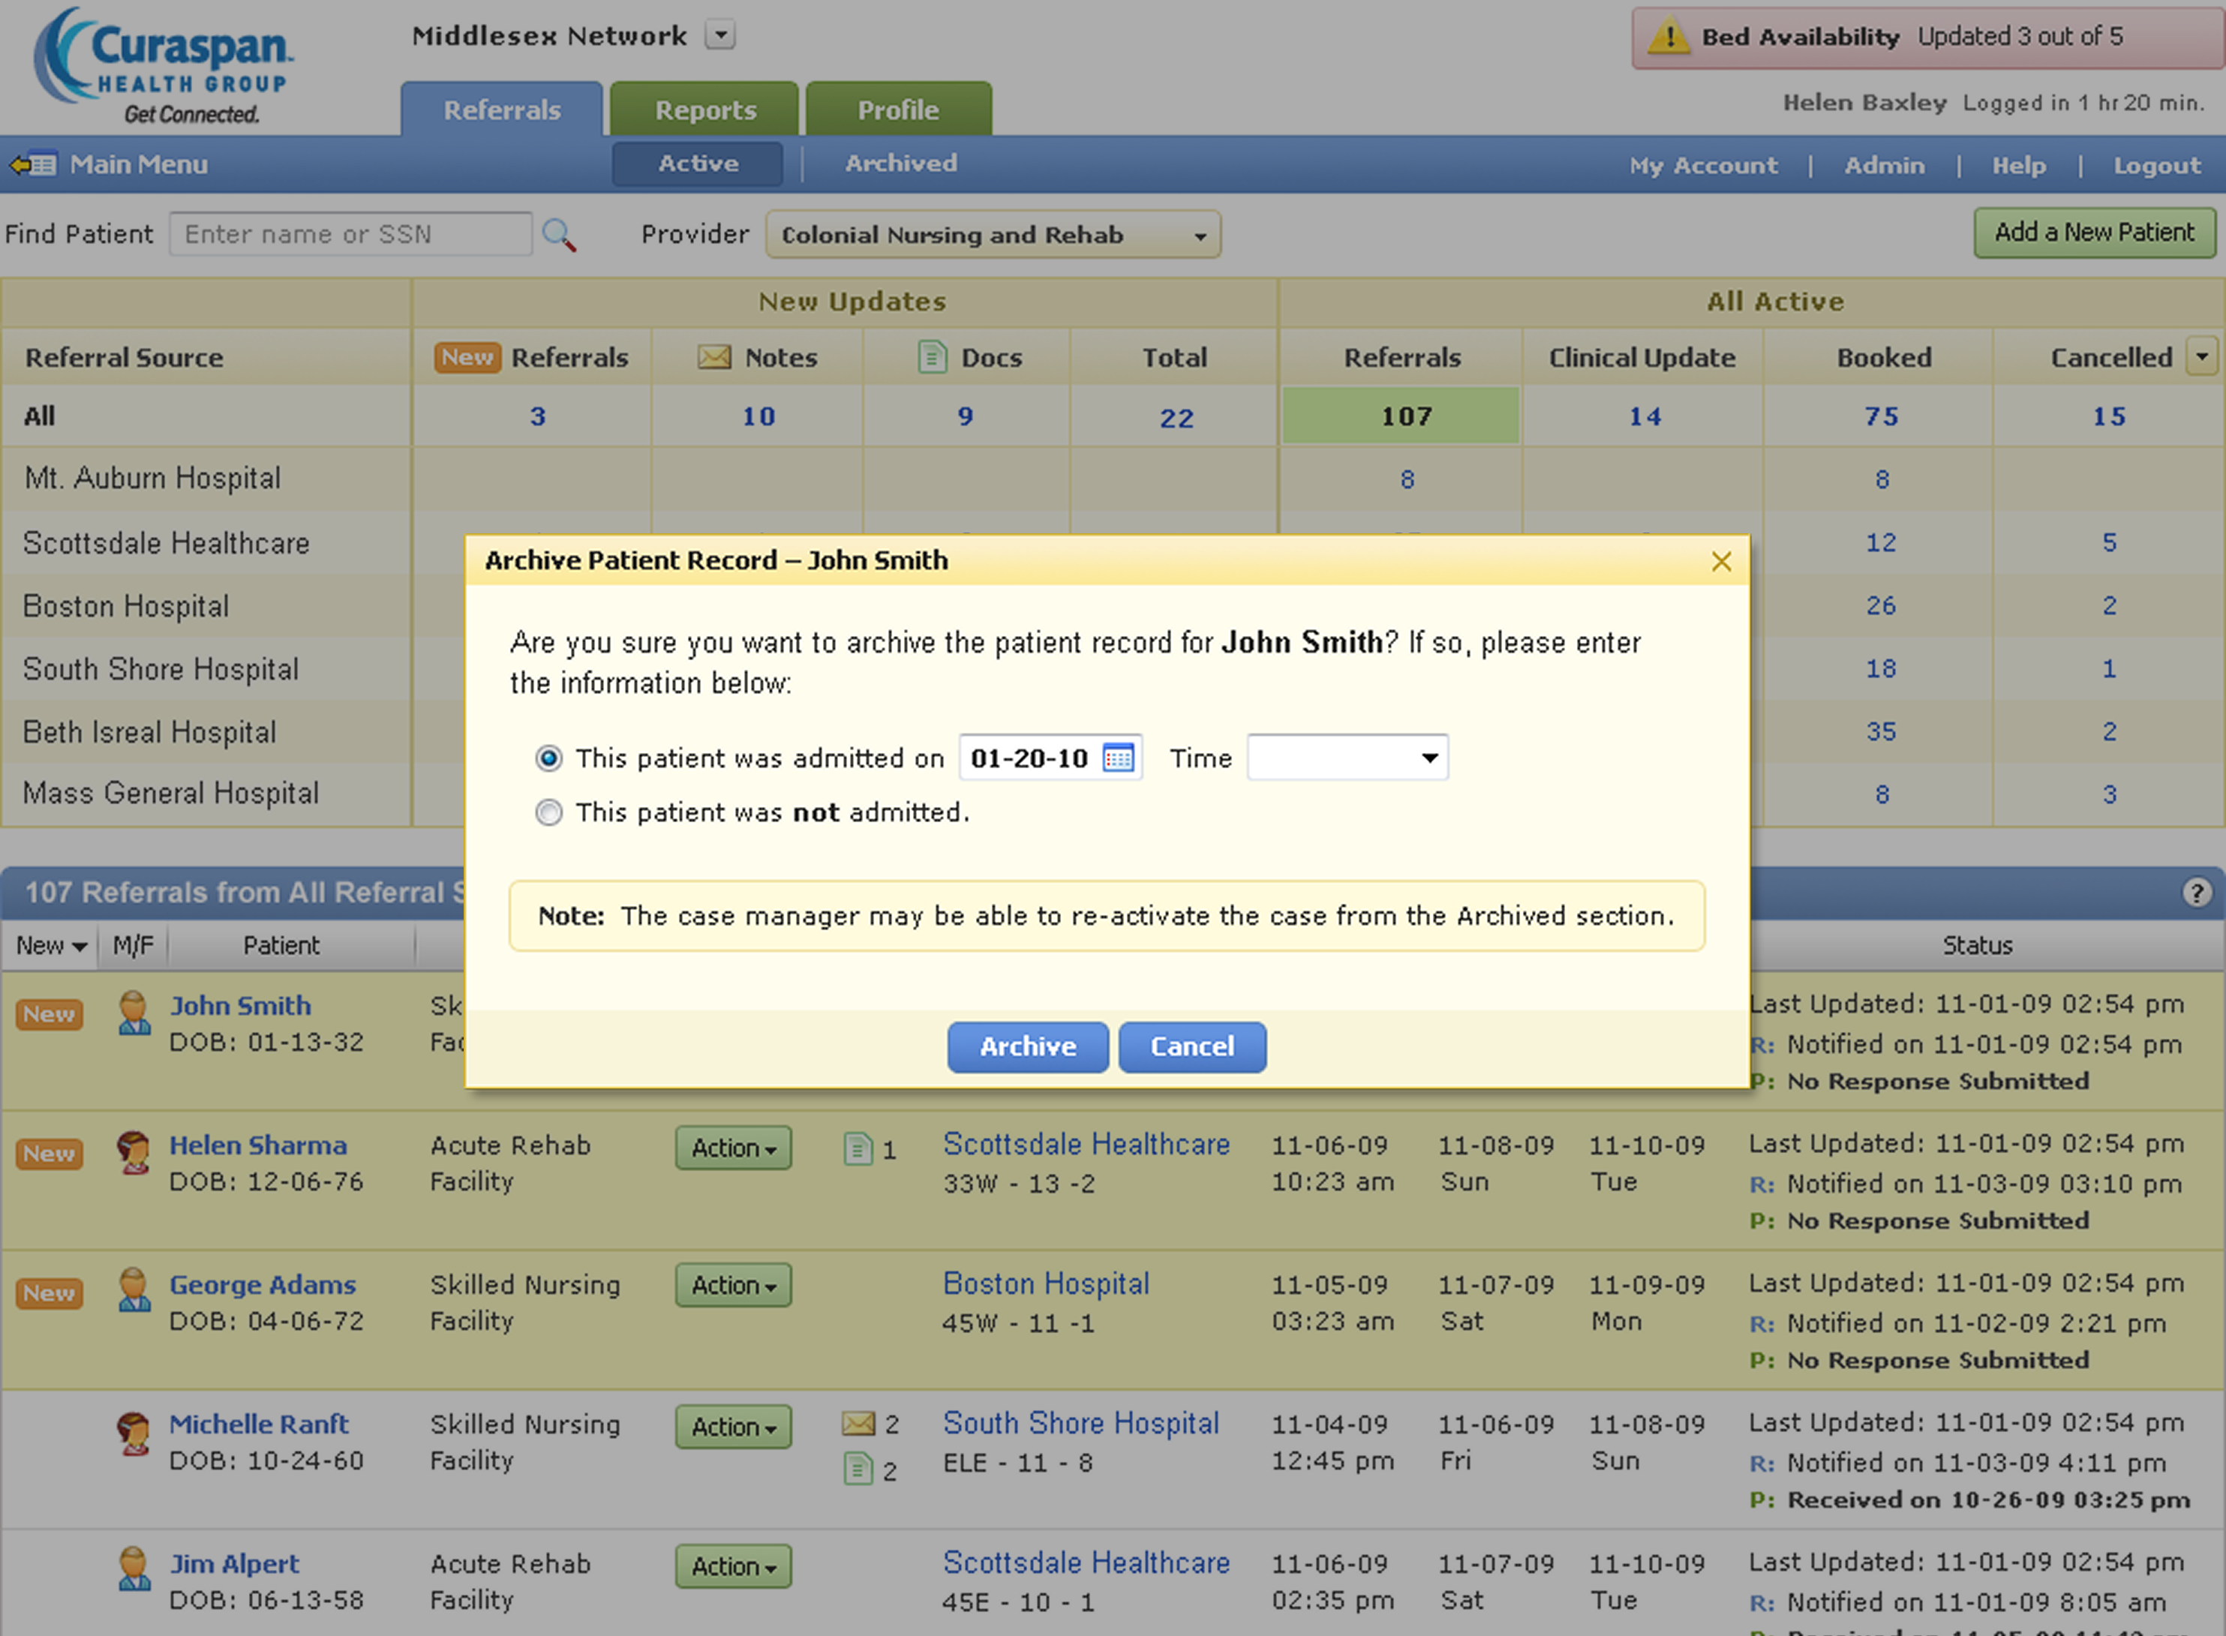
Task: Click the Archive button
Action: (x=1027, y=1046)
